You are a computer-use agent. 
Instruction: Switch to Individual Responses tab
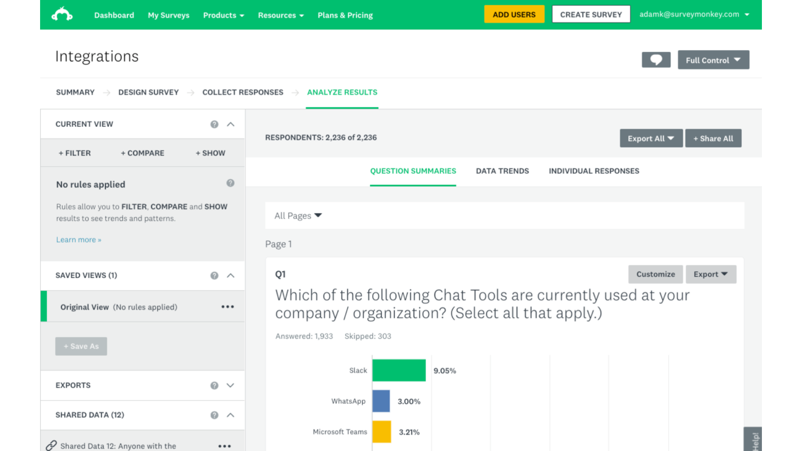click(x=594, y=171)
